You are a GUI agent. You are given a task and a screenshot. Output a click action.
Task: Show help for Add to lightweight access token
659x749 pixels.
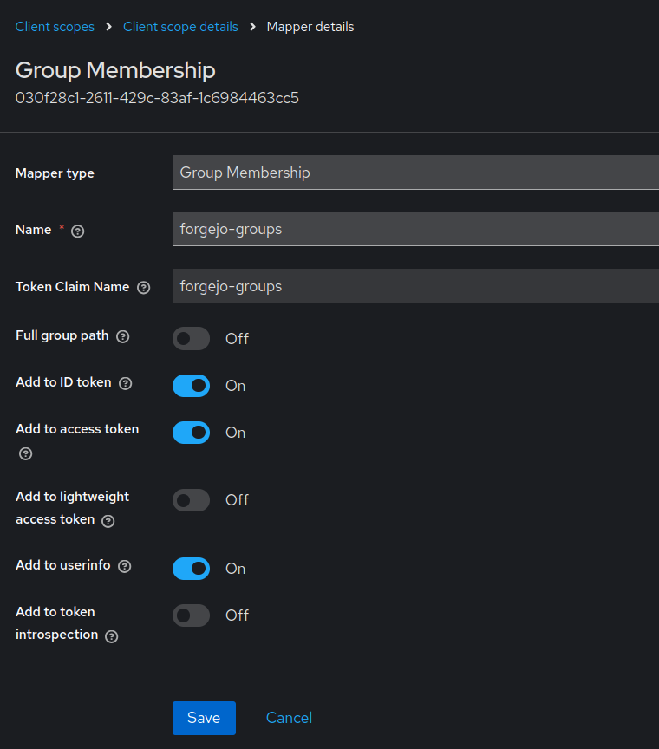pos(108,521)
